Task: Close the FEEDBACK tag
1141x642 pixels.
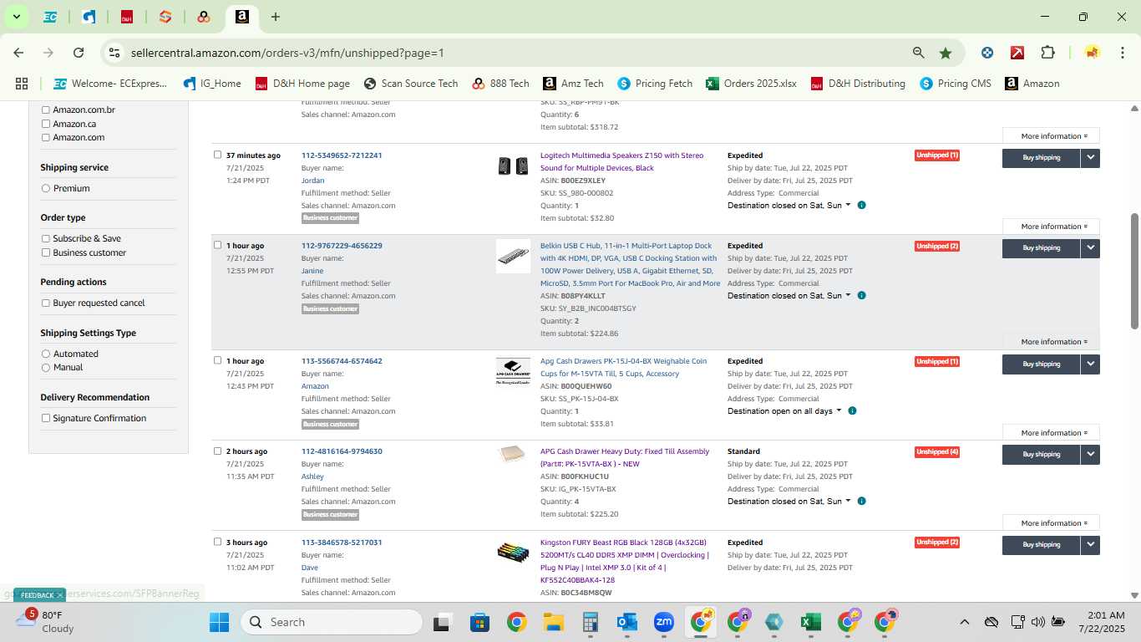Action: 59,595
